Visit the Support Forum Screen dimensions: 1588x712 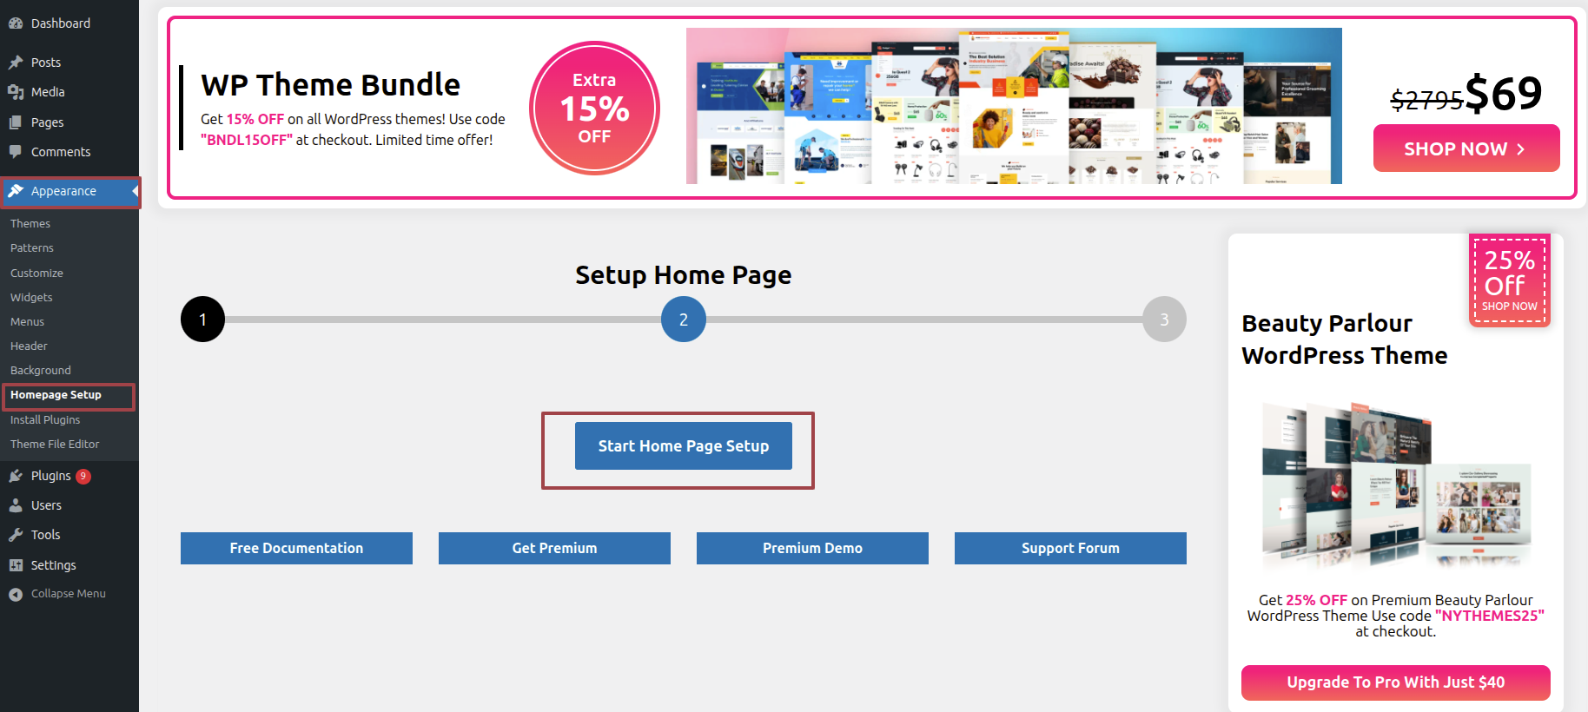tap(1070, 549)
